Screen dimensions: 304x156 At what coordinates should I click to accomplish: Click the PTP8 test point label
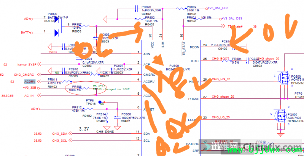(90, 101)
